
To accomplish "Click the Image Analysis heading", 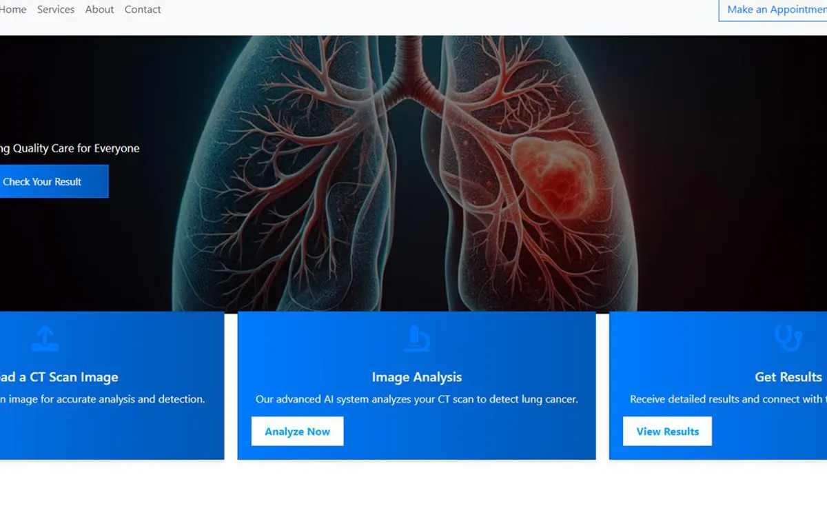I will pyautogui.click(x=417, y=377).
